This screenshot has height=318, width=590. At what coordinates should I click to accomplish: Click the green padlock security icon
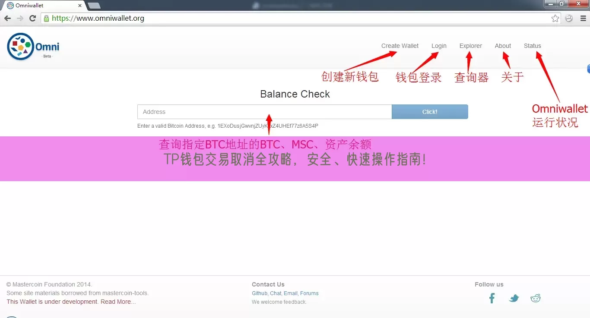click(46, 18)
